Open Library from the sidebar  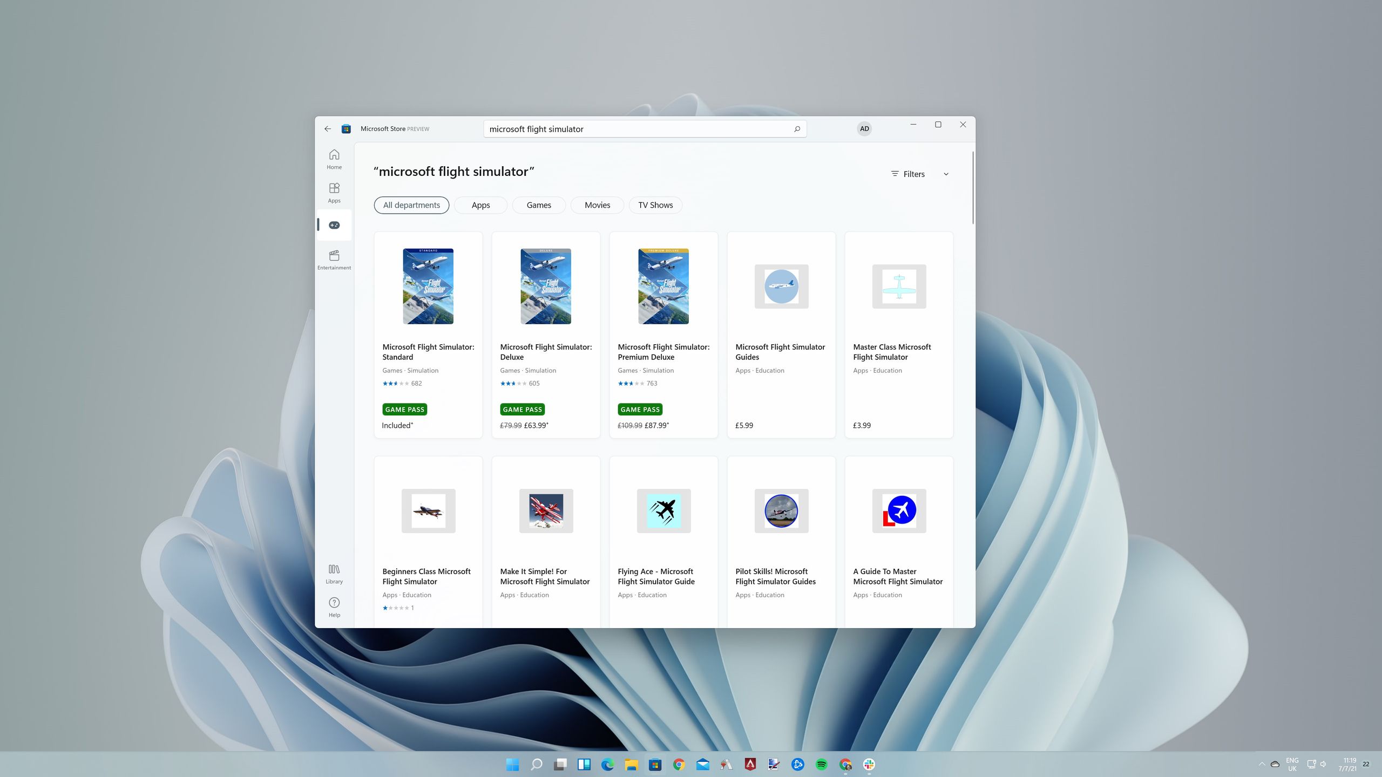(x=334, y=574)
